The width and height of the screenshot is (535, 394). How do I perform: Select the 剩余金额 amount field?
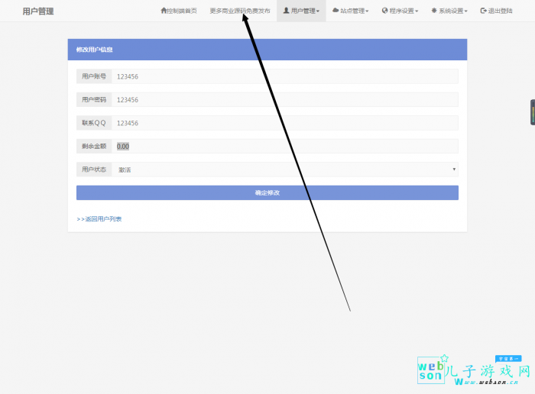coord(284,146)
